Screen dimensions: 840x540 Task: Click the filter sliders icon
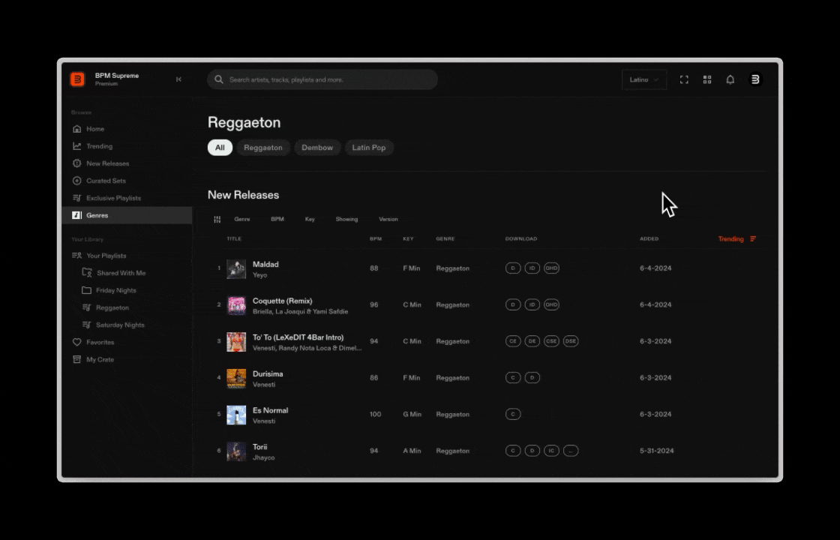[217, 219]
